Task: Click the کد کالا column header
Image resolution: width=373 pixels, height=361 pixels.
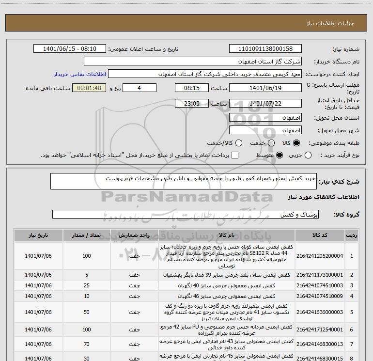Action: coord(320,235)
